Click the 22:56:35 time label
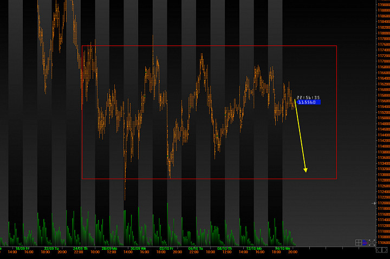Screen dimensions: 390x259 point(308,98)
